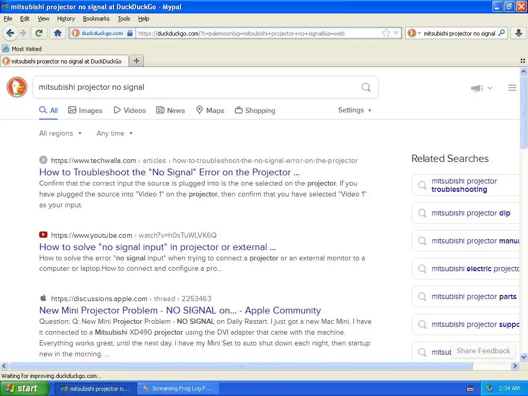Click the duckduckgo.com site identity label

(102, 33)
